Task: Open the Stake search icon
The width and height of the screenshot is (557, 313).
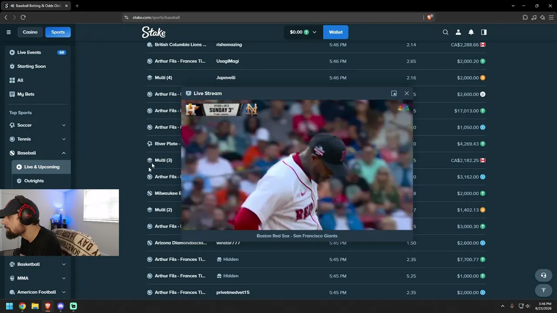Action: [x=445, y=32]
